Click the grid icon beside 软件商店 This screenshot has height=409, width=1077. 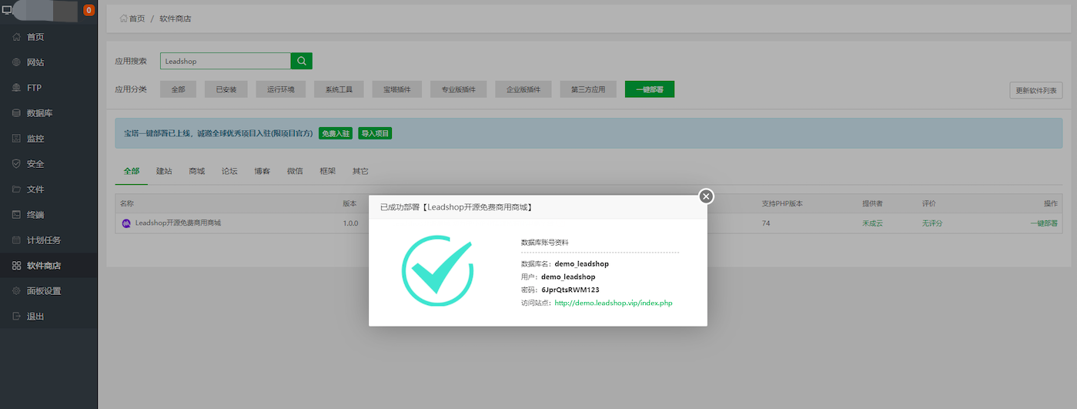click(17, 266)
